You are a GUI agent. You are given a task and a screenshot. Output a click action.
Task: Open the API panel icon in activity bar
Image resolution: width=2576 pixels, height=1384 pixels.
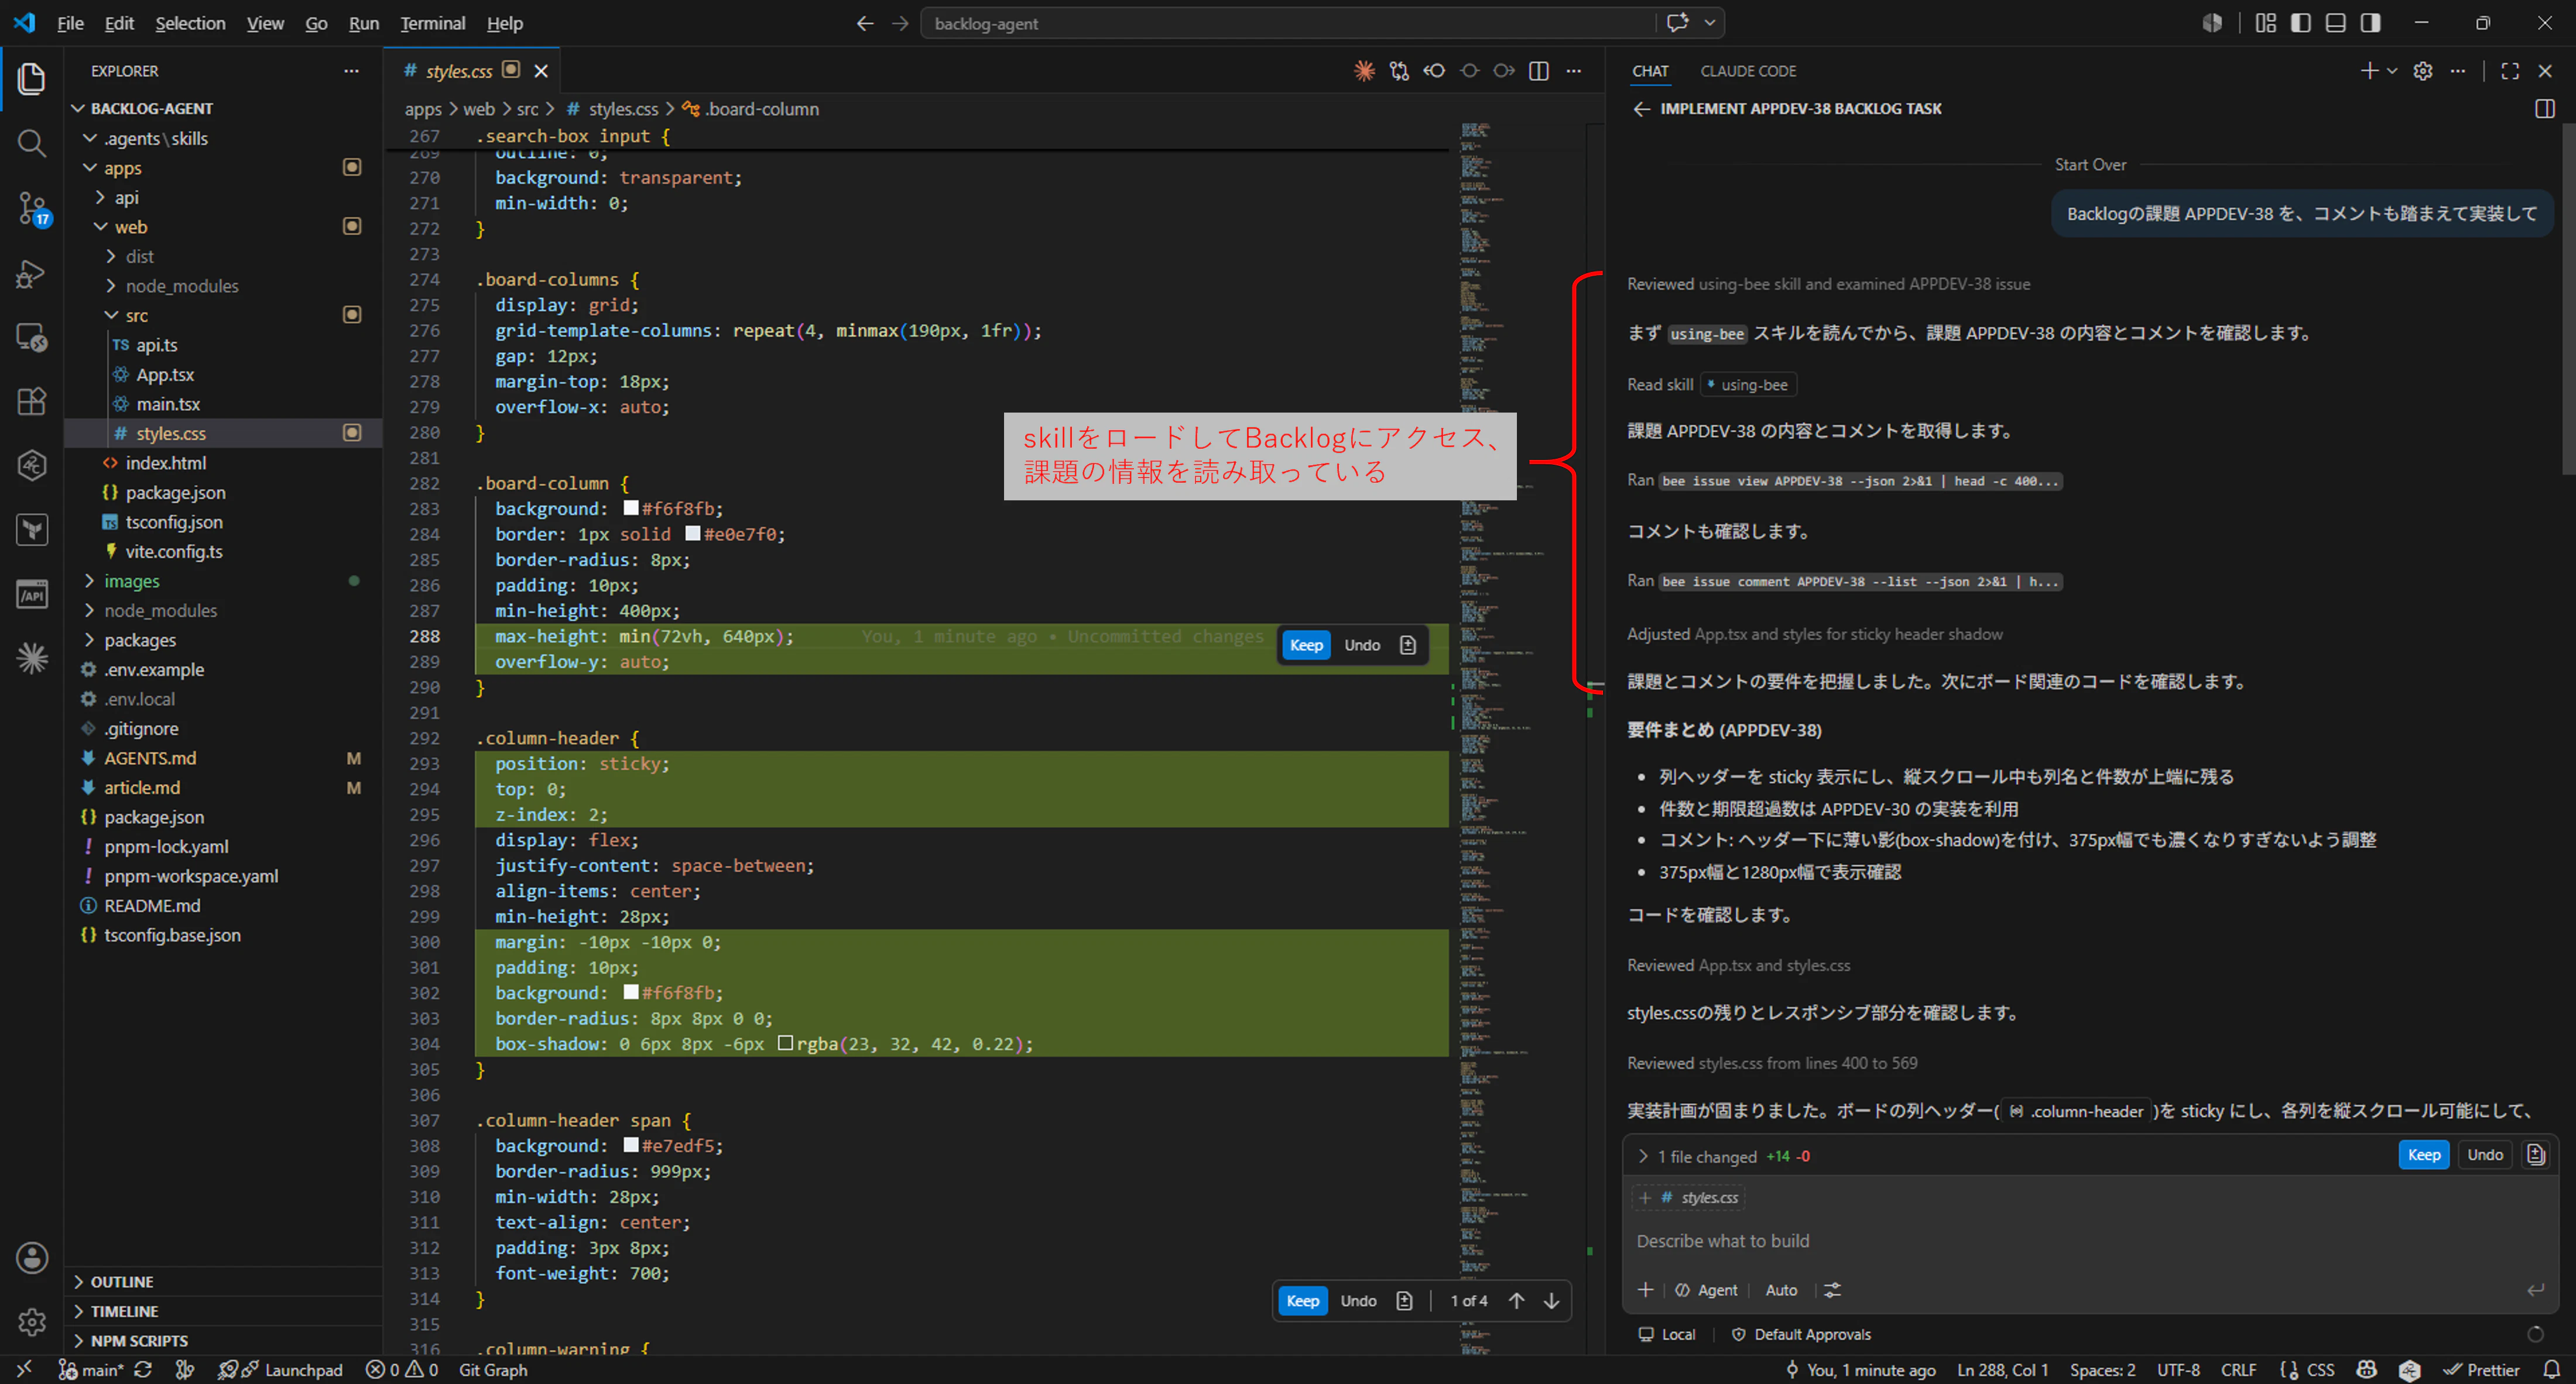coord(31,593)
